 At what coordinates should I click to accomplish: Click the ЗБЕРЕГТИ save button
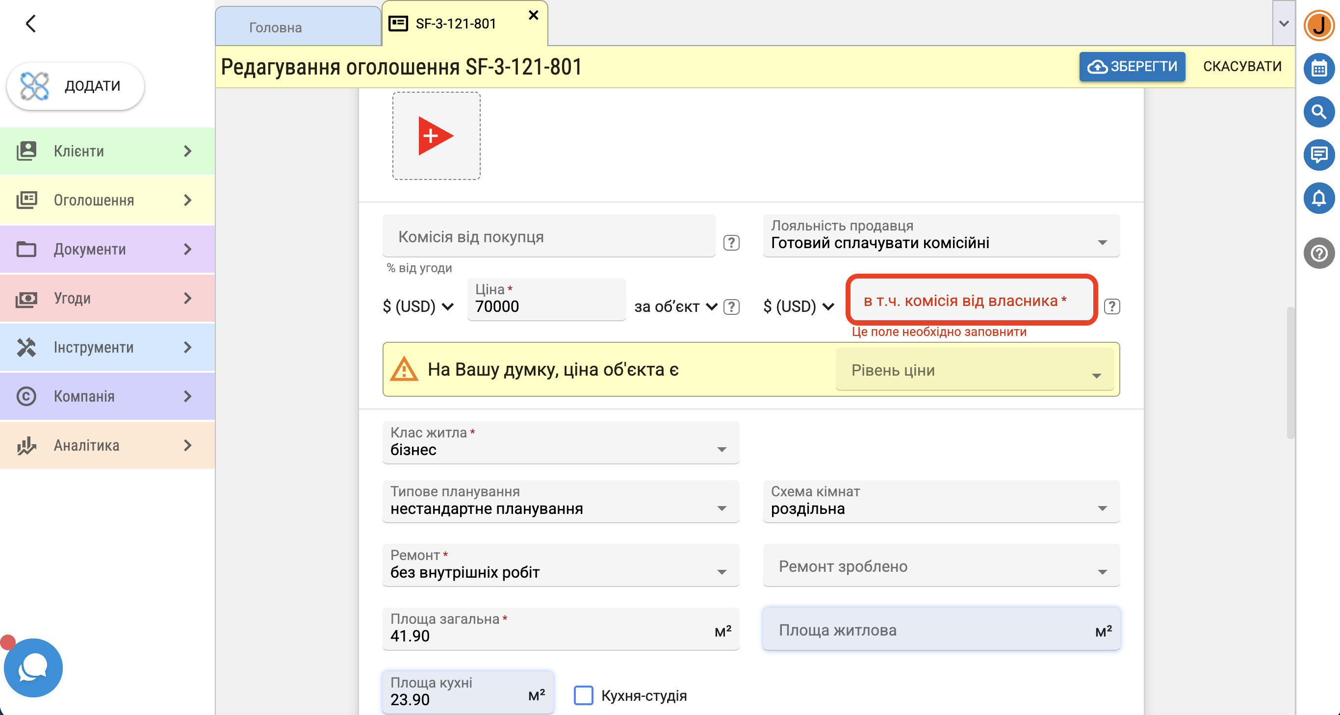pos(1132,67)
